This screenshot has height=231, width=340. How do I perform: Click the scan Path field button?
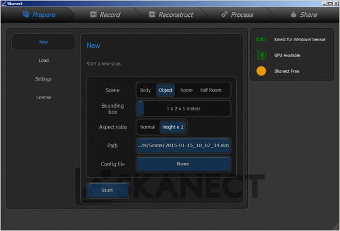184,145
